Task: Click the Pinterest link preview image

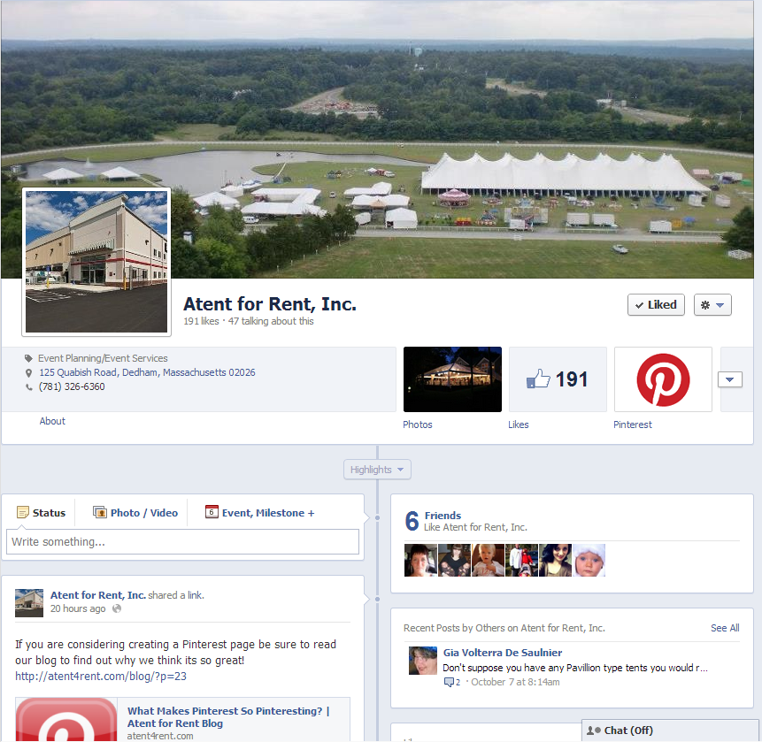Action: click(x=66, y=720)
